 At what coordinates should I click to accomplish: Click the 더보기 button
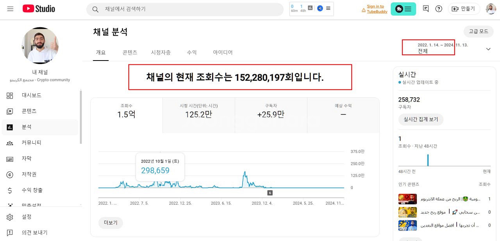111,223
